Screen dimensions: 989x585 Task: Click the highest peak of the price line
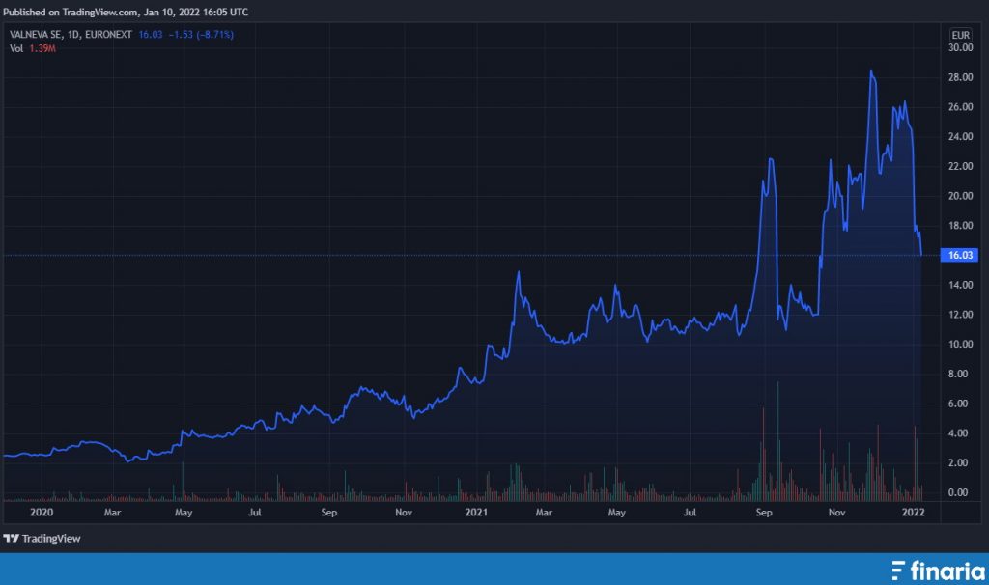[871, 70]
